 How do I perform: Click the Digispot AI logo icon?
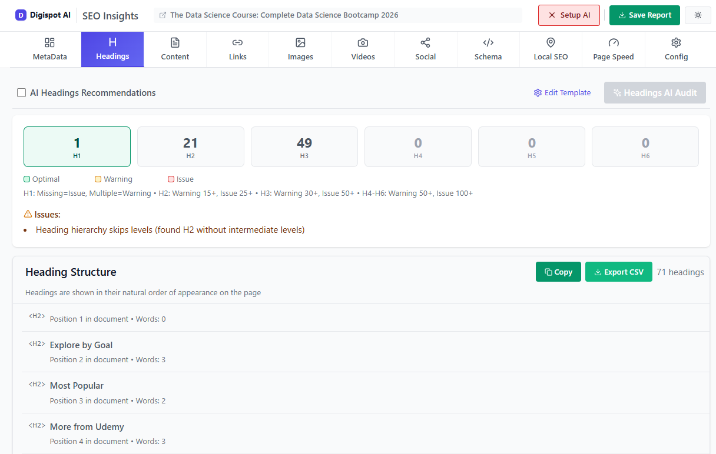pos(21,15)
